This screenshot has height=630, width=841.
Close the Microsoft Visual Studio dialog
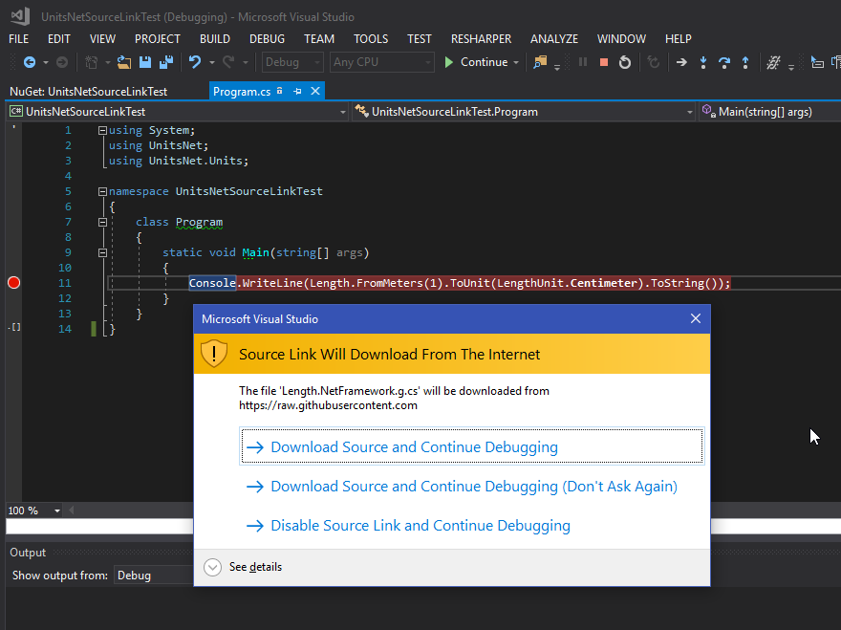pos(696,318)
